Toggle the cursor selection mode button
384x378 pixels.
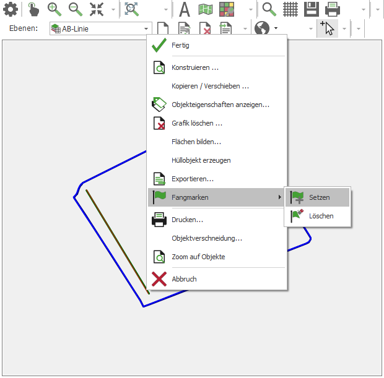[x=326, y=28]
